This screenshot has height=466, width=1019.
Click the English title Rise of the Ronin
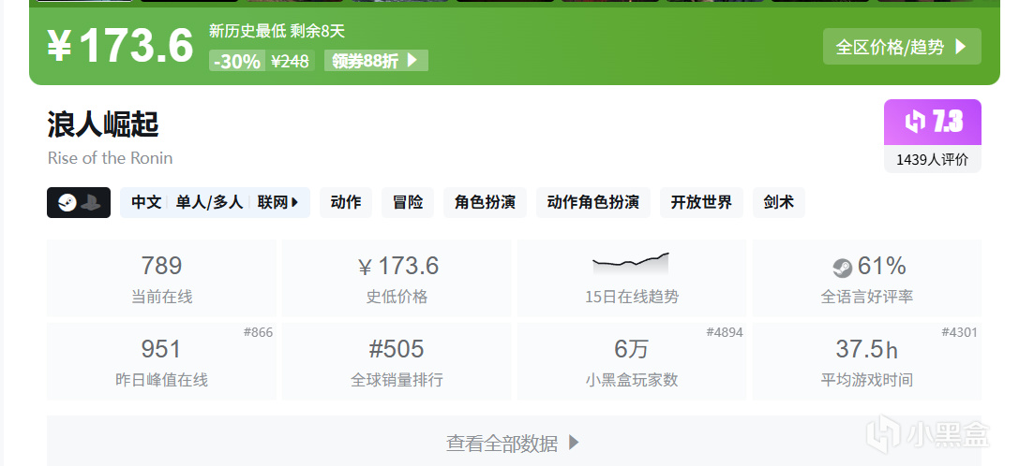tap(111, 158)
